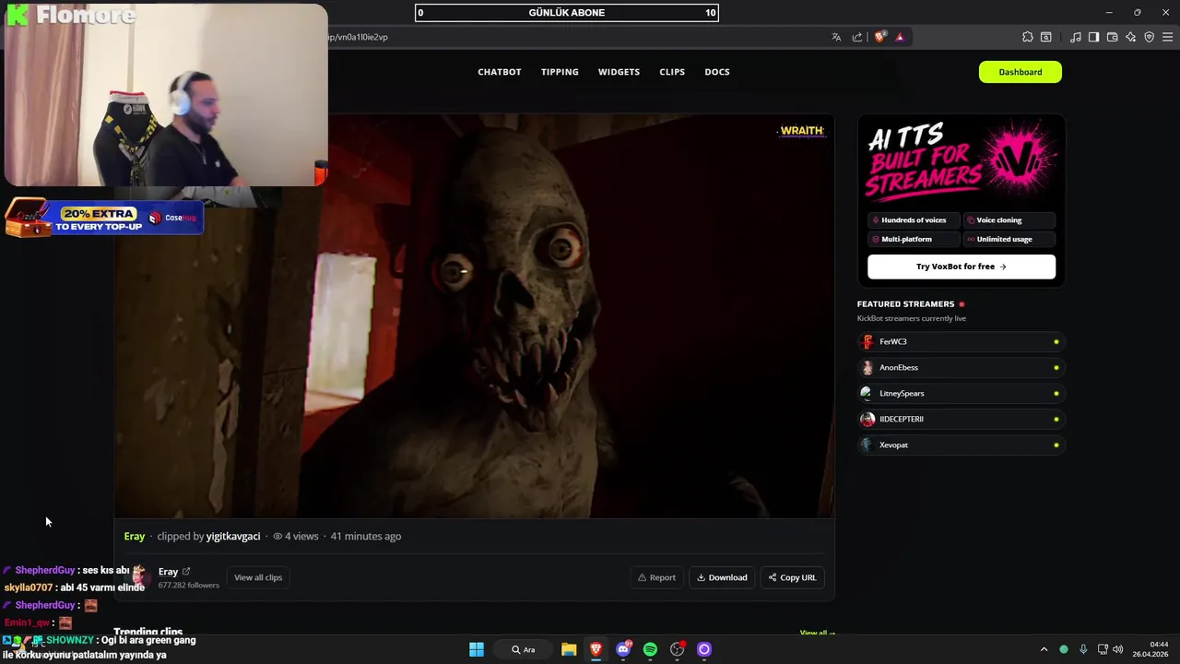Open the media playlist music note icon

pos(1076,37)
